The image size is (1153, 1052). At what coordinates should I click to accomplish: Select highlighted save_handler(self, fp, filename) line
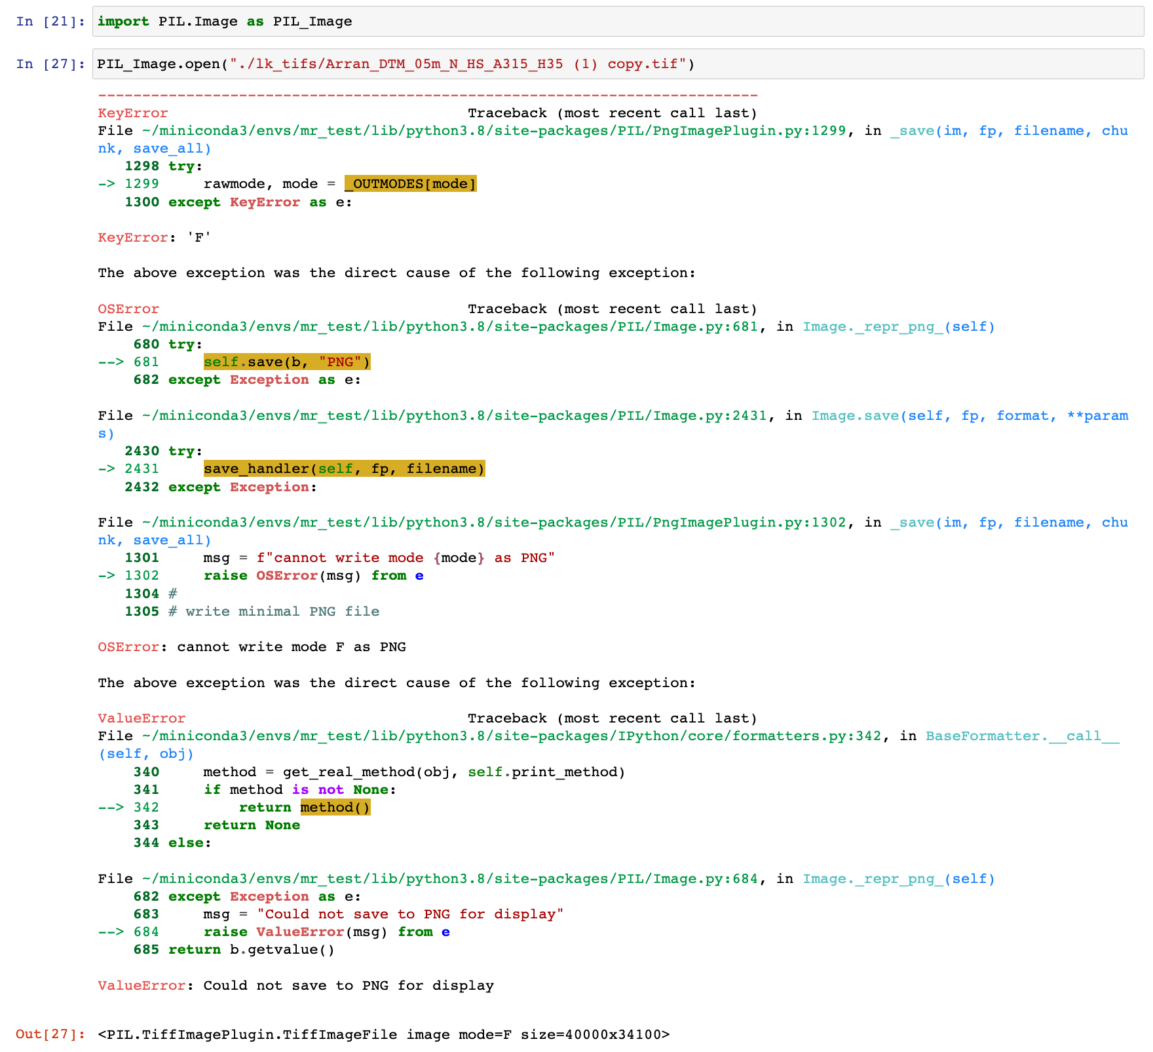point(344,468)
